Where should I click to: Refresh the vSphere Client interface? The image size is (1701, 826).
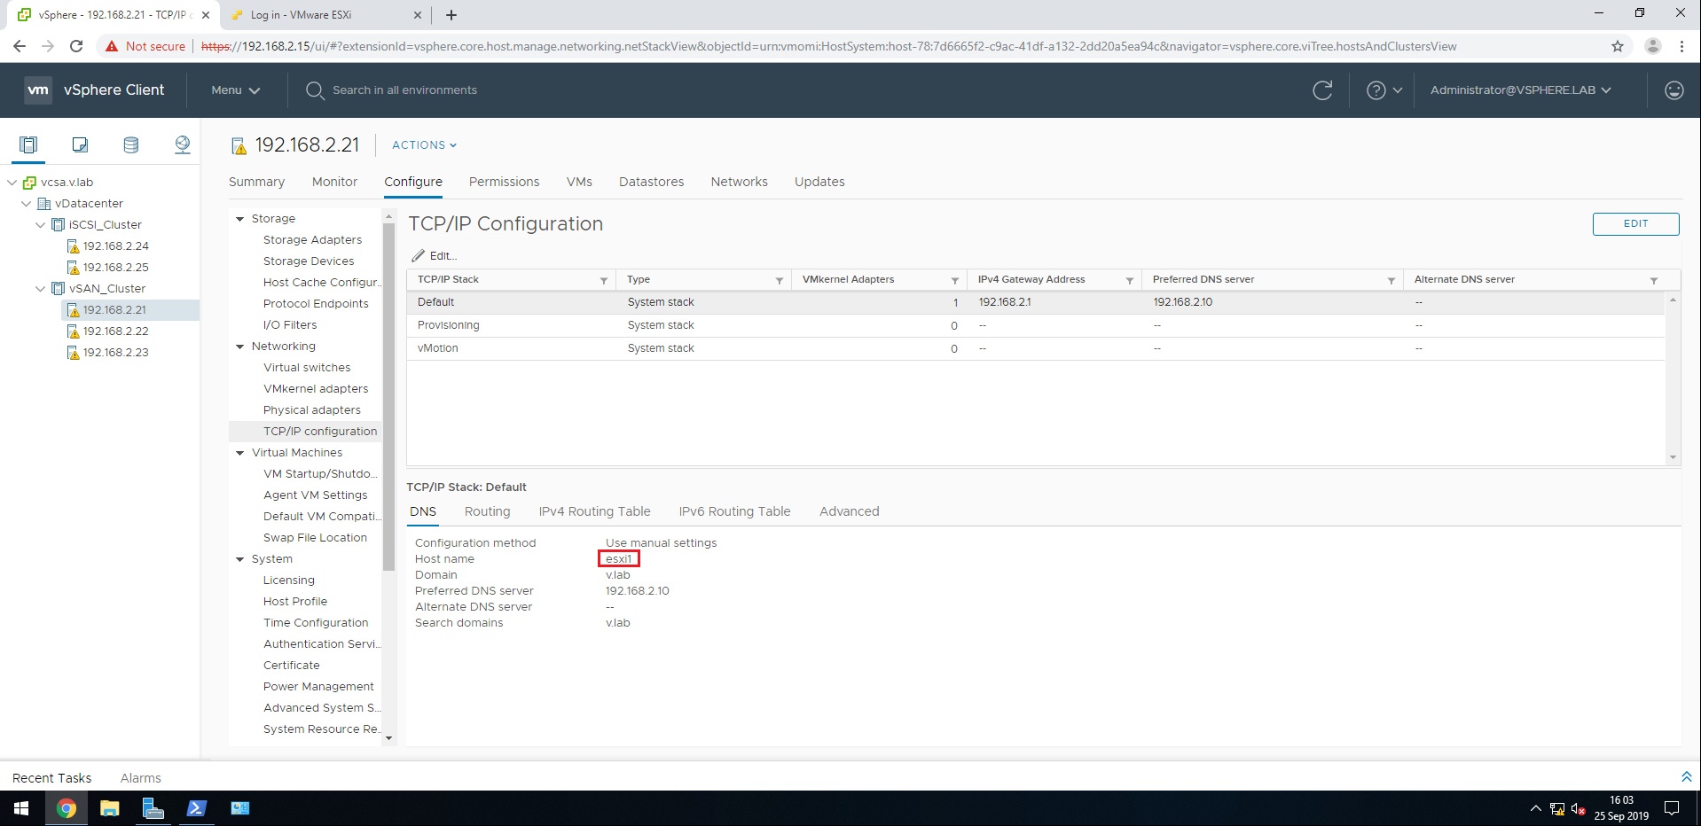pos(1322,90)
